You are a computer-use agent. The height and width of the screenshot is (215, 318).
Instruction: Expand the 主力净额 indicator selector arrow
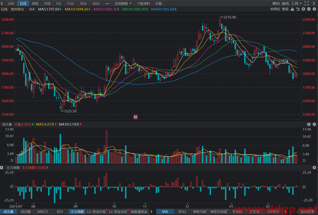coord(2,168)
